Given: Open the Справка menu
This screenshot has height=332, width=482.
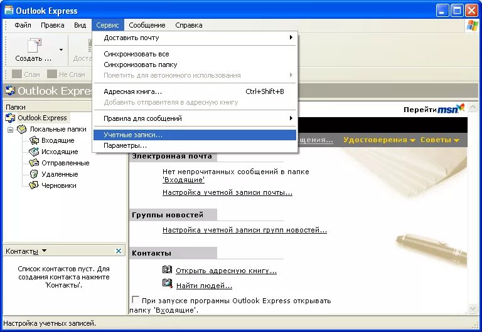Looking at the screenshot, I should (x=189, y=25).
